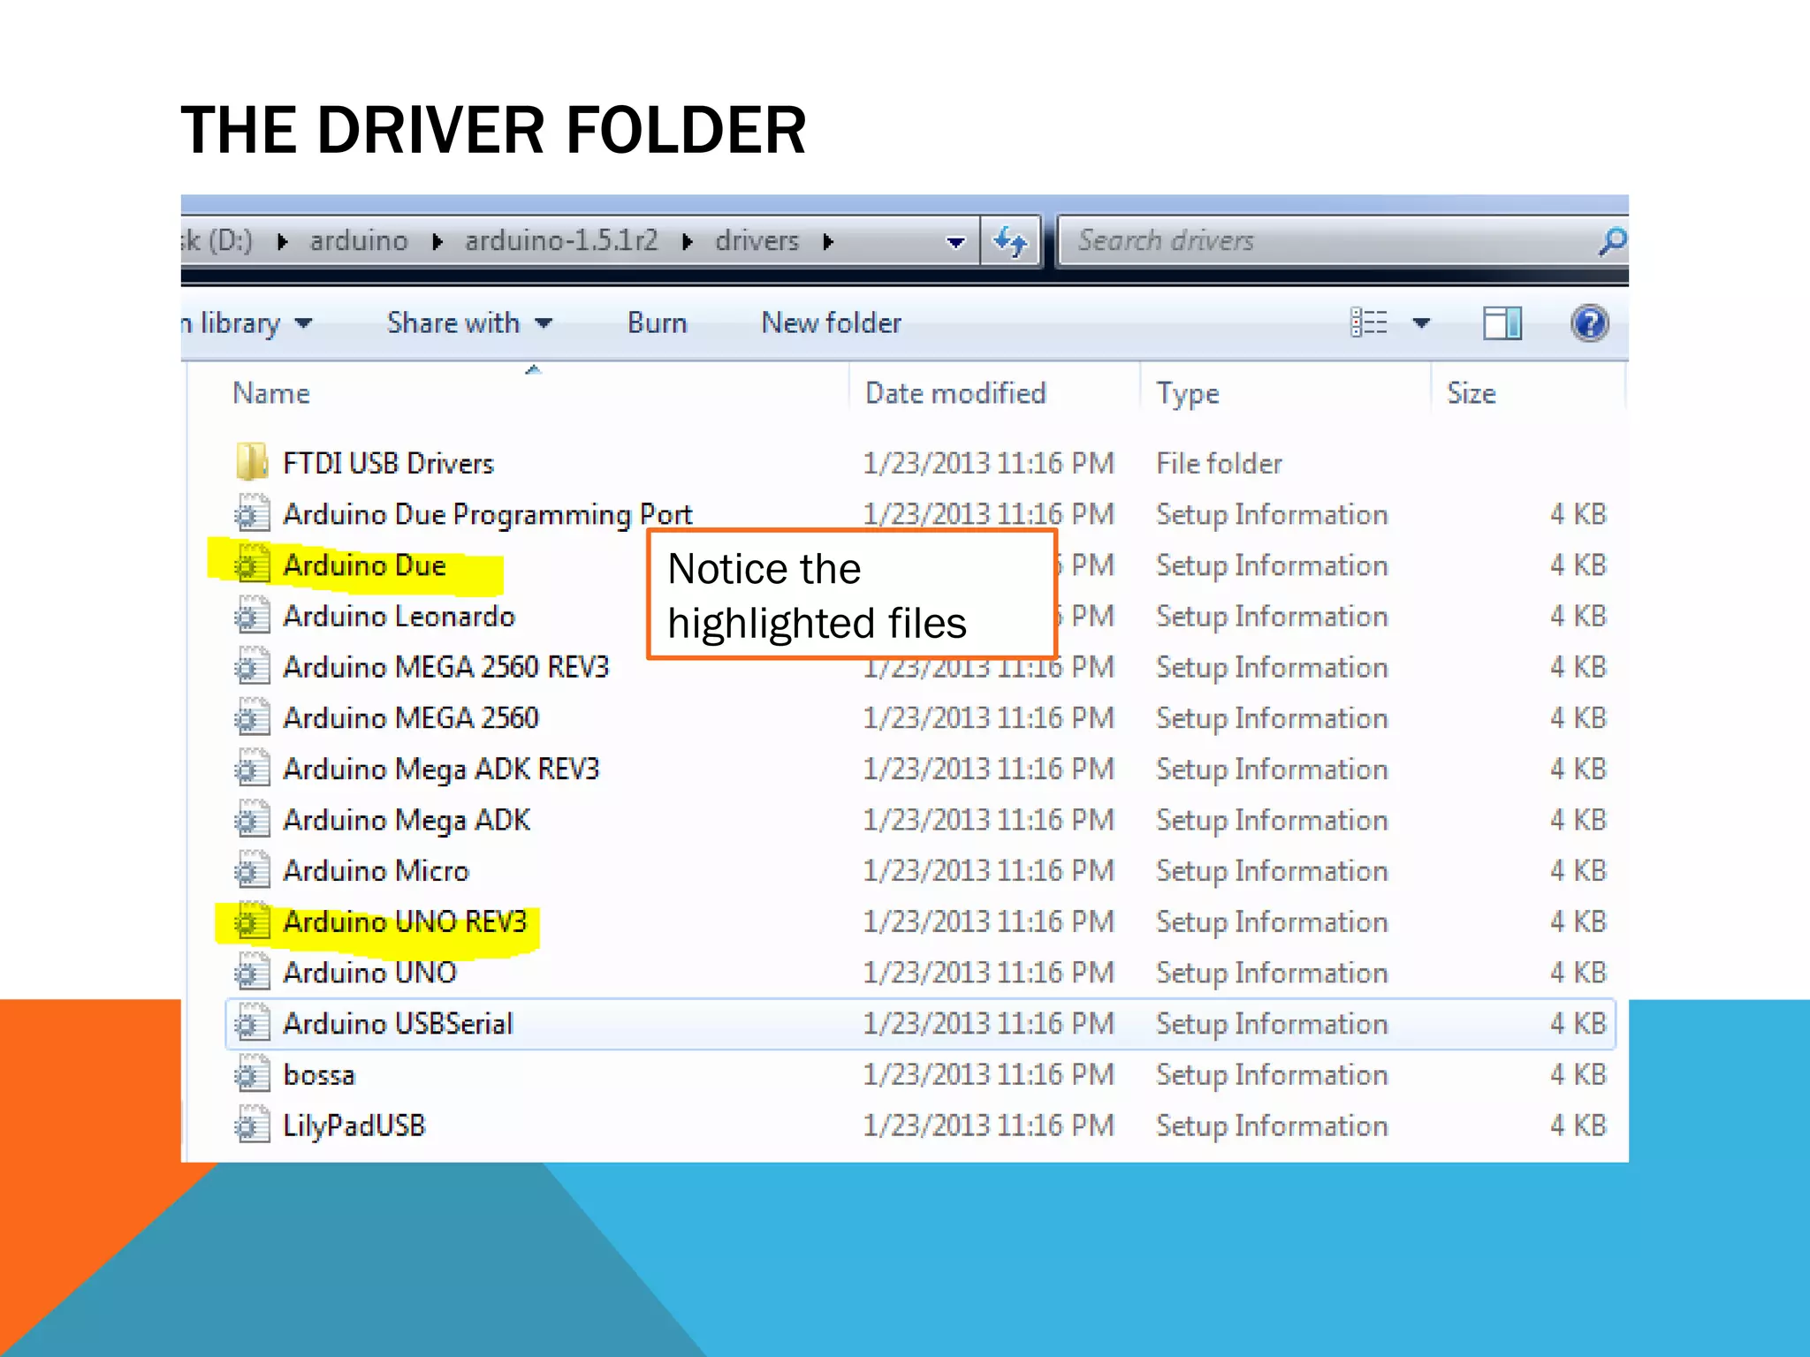
Task: Open the Help question-mark icon
Action: (x=1589, y=323)
